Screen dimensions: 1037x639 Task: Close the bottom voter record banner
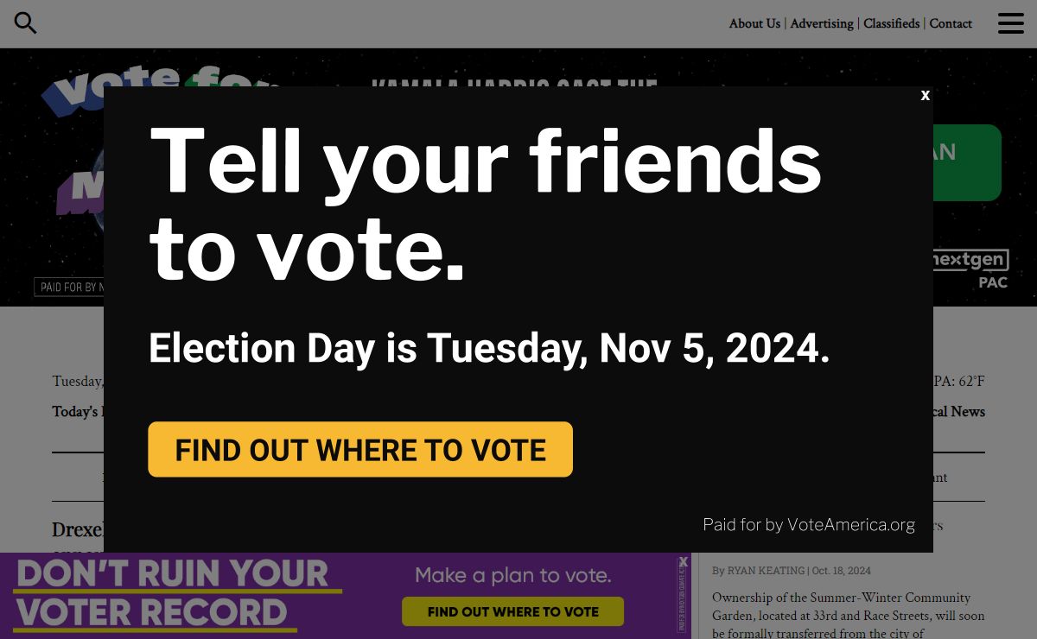pyautogui.click(x=684, y=561)
